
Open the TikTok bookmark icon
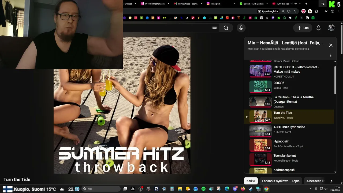tap(187, 18)
